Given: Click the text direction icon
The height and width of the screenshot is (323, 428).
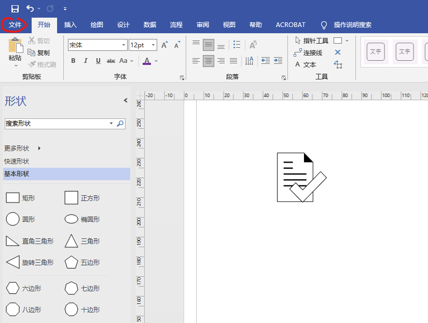Looking at the screenshot, I should (x=249, y=61).
